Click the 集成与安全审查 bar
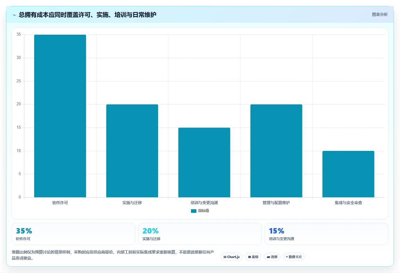Image resolution: width=400 pixels, height=273 pixels. point(349,174)
